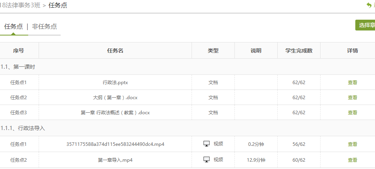Viewport: 375px width, 169px height.
Task: Click the 56/62 completion count
Action: coord(299,144)
